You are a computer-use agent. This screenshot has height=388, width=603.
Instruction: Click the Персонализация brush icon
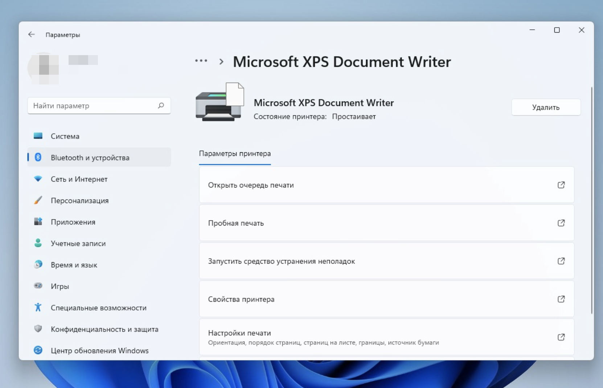[x=38, y=200]
